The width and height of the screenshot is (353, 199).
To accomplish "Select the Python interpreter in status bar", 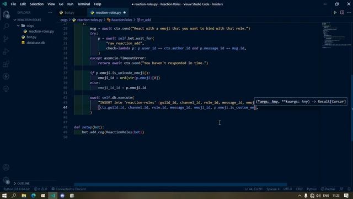I will (17, 189).
